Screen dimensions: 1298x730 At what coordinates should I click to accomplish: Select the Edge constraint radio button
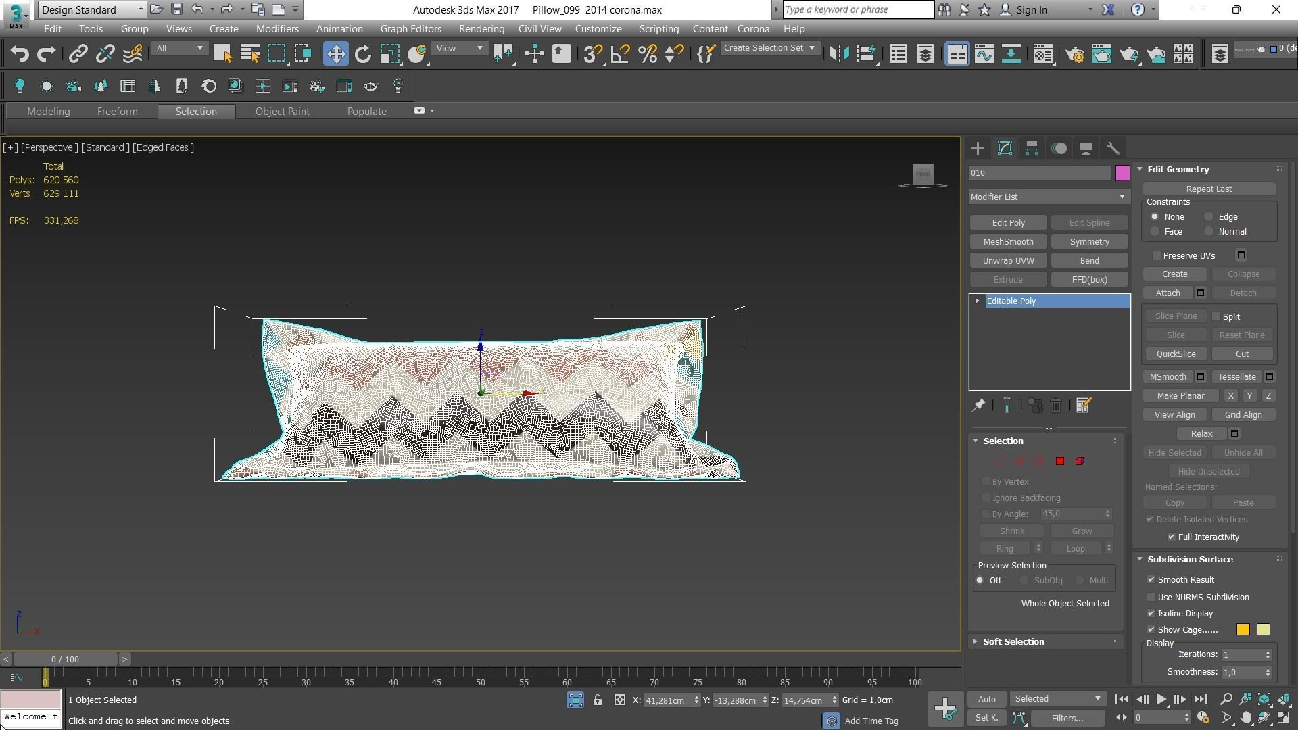click(1209, 217)
